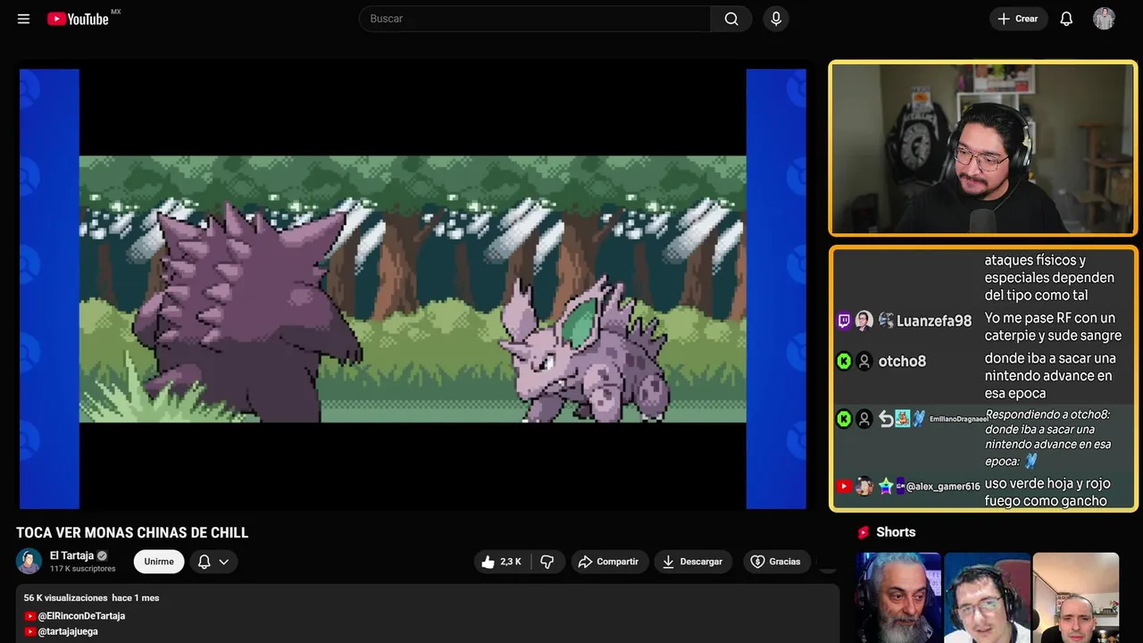Image resolution: width=1143 pixels, height=643 pixels.
Task: Click the Shorts logo icon
Action: [x=864, y=532]
